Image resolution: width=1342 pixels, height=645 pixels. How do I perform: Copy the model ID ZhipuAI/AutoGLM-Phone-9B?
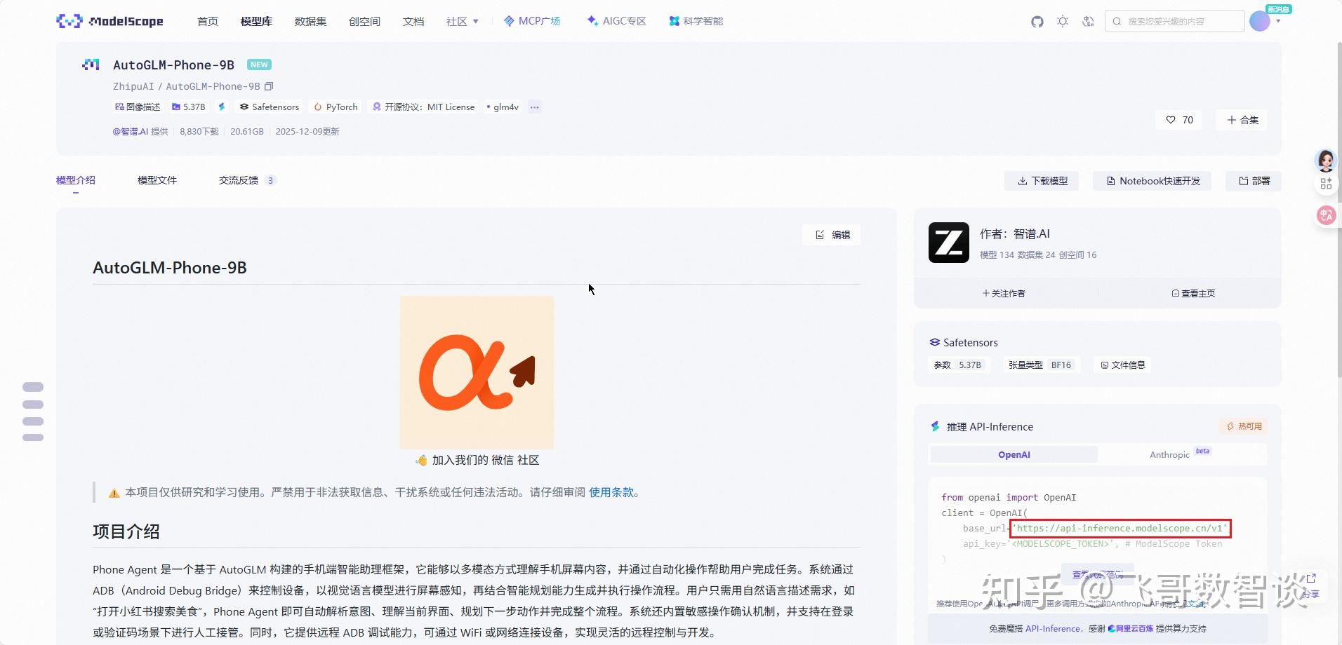pos(269,86)
